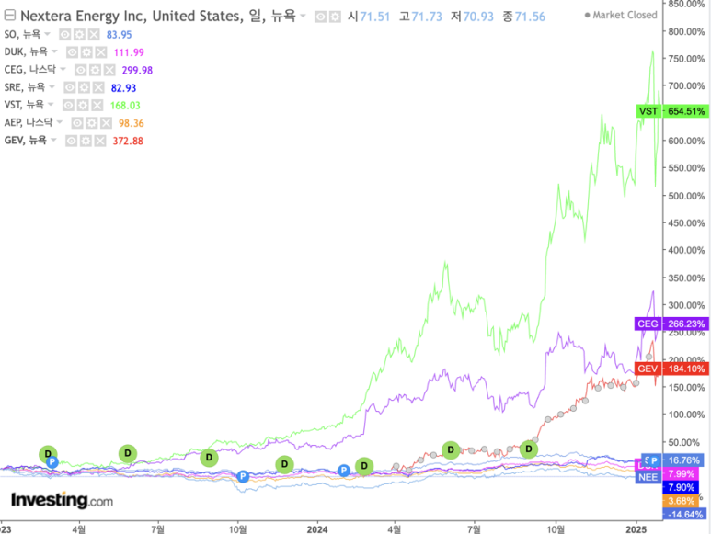Click the high price value 71.73
The width and height of the screenshot is (711, 534).
427,17
